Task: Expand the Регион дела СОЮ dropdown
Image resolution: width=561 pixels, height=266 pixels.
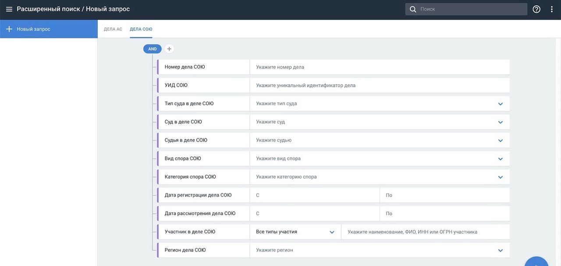Action: pyautogui.click(x=501, y=250)
